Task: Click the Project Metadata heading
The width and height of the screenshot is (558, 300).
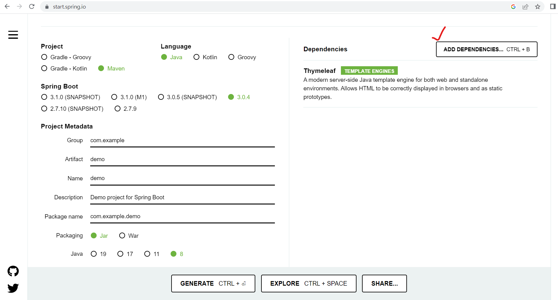Action: (67, 126)
